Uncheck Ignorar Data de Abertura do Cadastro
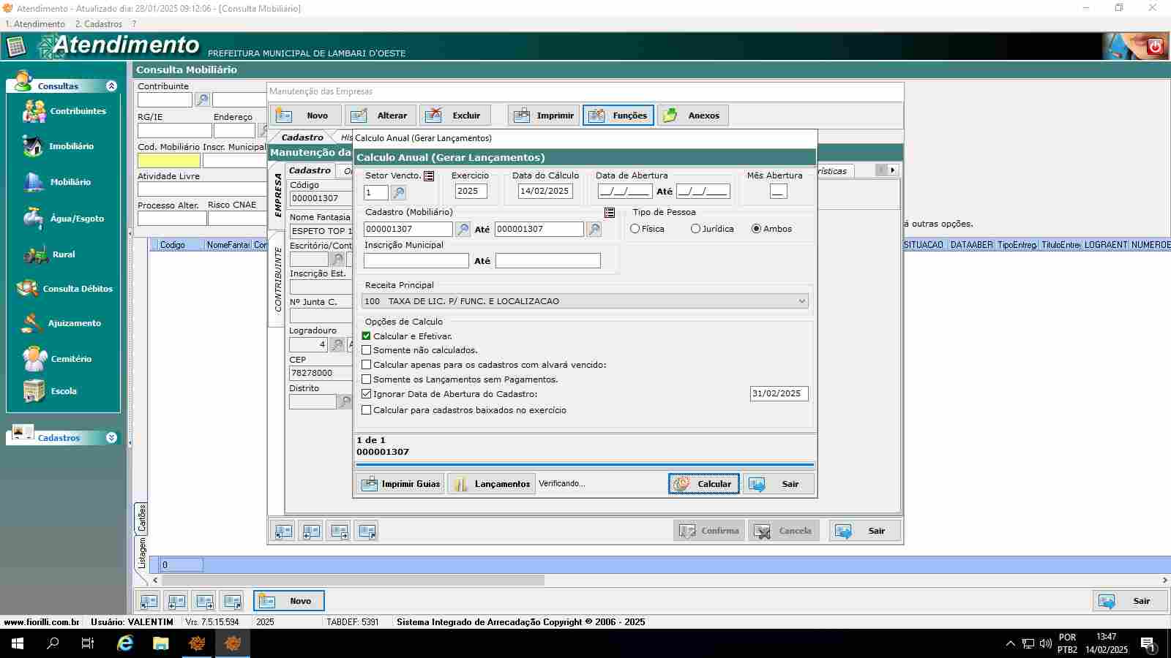The image size is (1171, 658). coord(367,393)
